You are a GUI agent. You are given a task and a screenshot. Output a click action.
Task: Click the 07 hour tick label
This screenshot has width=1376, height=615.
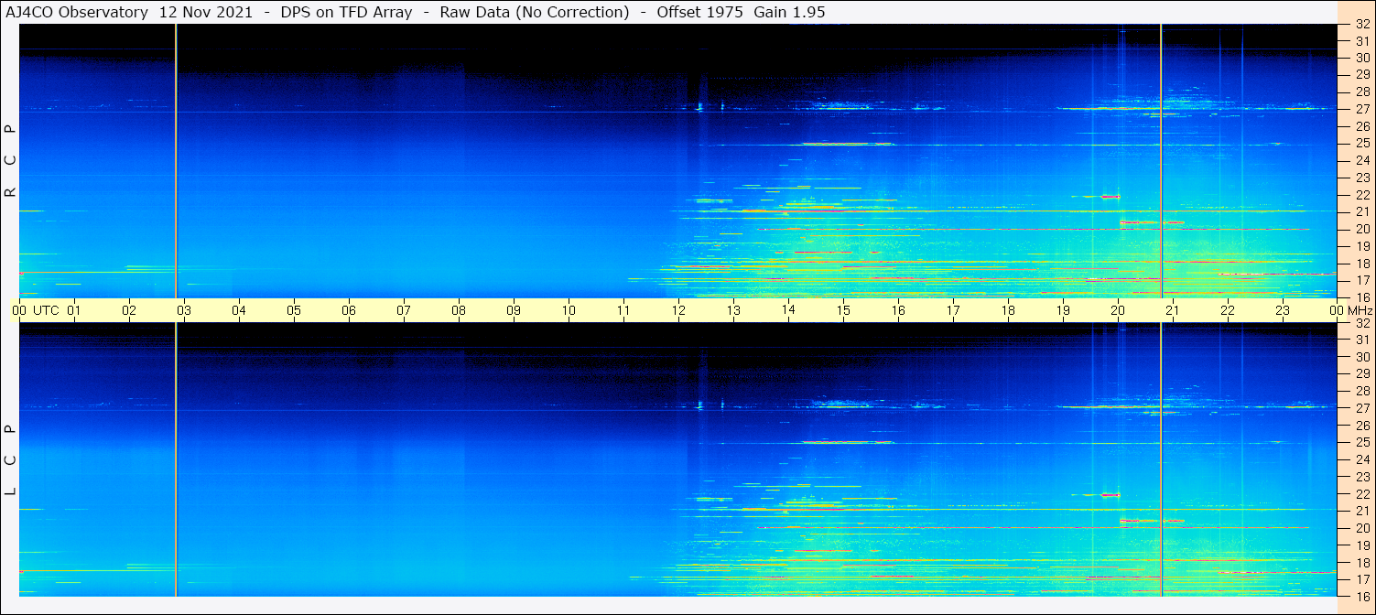404,310
